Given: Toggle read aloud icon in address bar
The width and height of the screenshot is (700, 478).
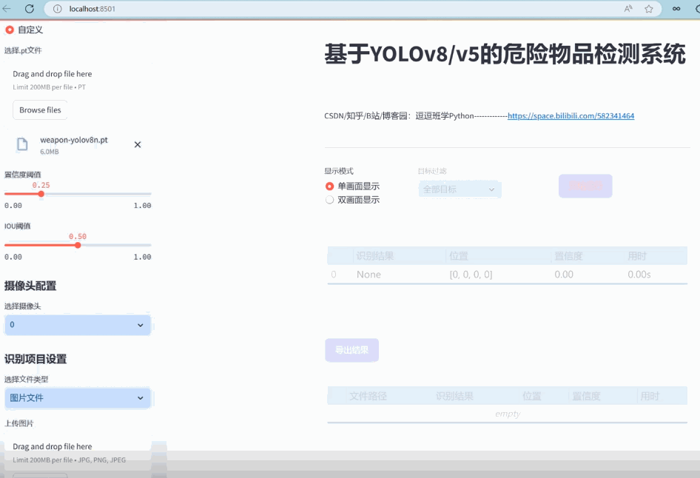Looking at the screenshot, I should pyautogui.click(x=628, y=9).
